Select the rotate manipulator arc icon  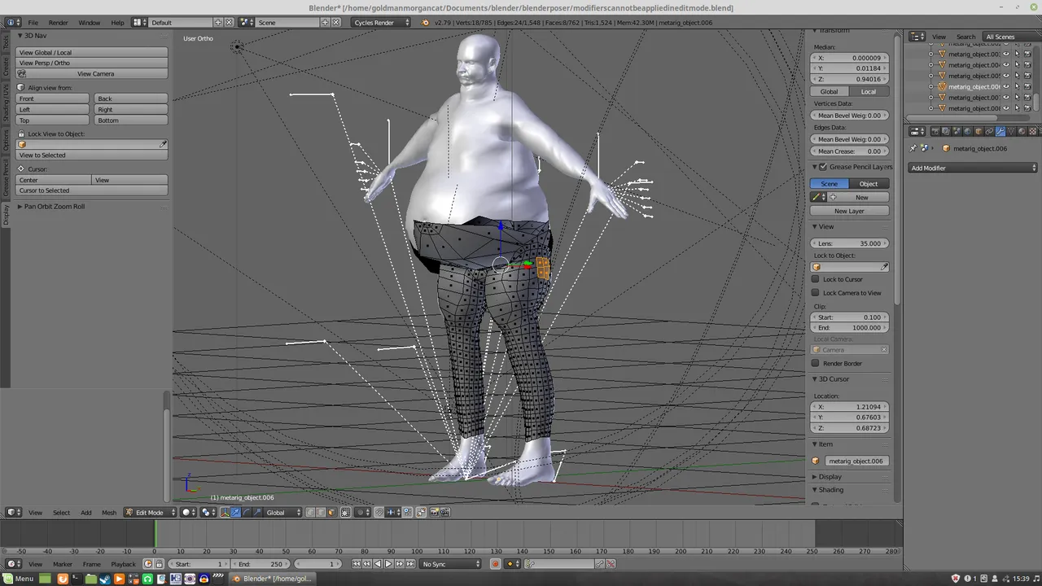coord(247,512)
